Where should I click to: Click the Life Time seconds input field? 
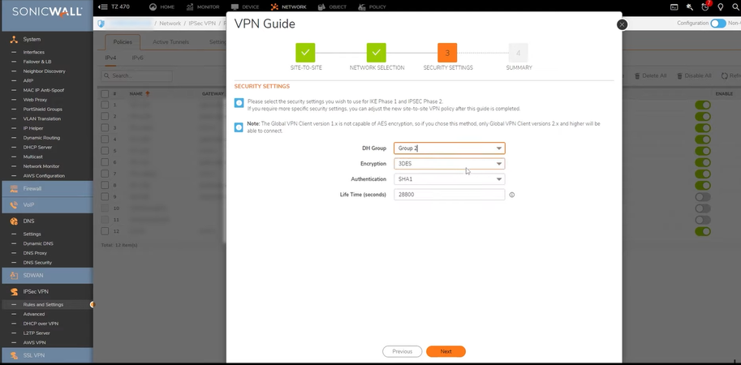(449, 195)
